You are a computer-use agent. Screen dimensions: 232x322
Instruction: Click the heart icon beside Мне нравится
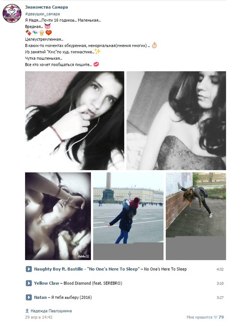[x=215, y=317]
